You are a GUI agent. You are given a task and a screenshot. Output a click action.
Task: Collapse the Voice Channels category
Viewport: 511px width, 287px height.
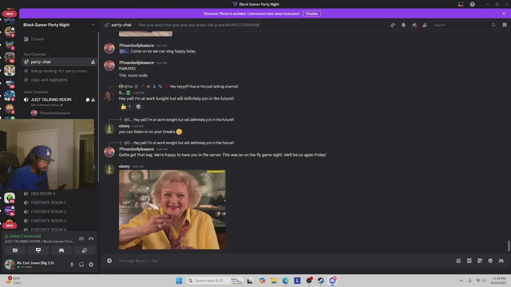click(x=37, y=92)
